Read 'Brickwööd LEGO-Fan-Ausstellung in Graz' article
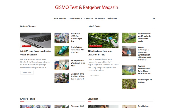This screenshot has height=108, width=173. (x=76, y=37)
